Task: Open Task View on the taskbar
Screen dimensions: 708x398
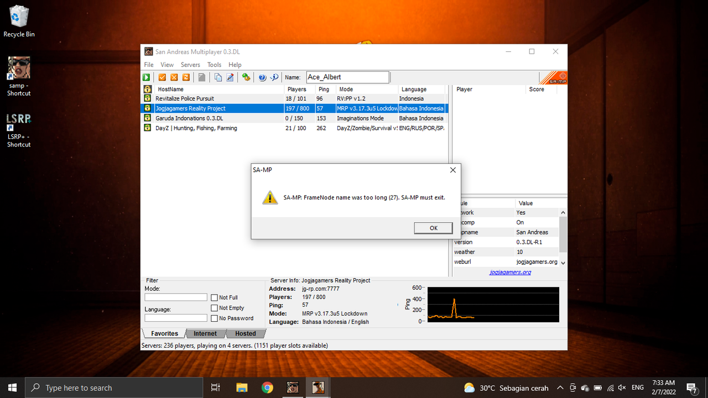Action: coord(216,387)
